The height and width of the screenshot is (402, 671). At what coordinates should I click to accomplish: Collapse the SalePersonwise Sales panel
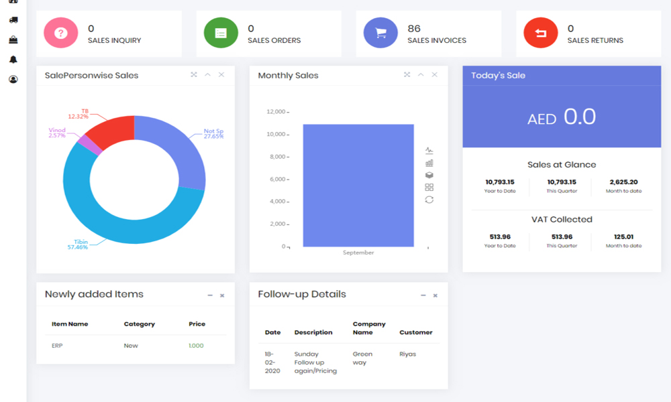click(207, 75)
